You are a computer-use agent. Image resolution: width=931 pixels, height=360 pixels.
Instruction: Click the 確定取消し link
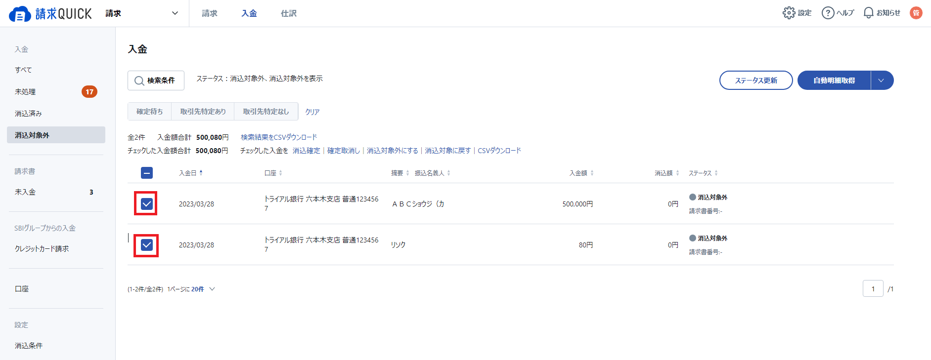tap(344, 151)
